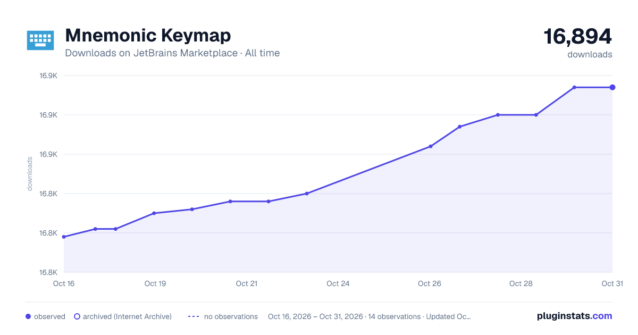Select the enlarged final data point at Oct 31
Viewport: 638px width, 335px height.
coord(612,87)
